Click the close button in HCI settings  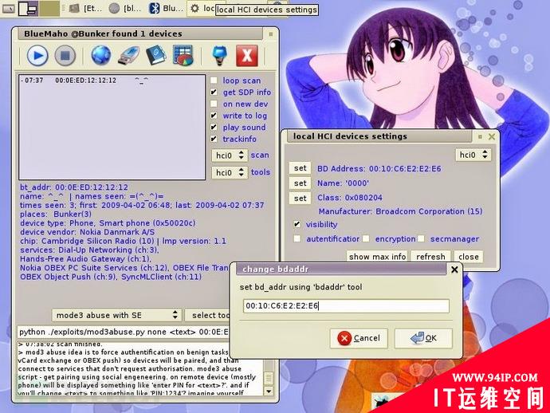[x=468, y=257]
